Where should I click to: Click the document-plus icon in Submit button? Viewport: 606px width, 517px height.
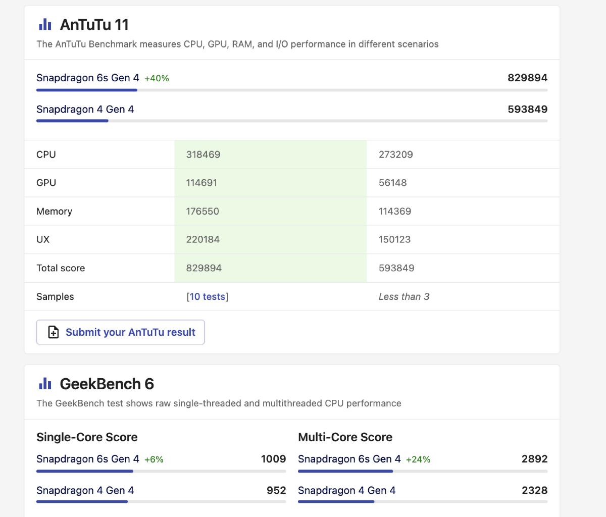point(54,332)
